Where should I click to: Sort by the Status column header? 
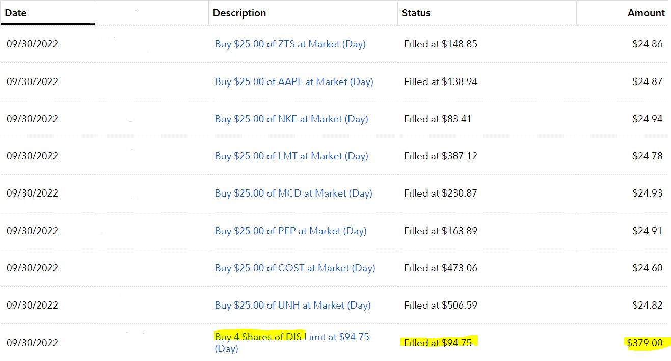tap(416, 13)
